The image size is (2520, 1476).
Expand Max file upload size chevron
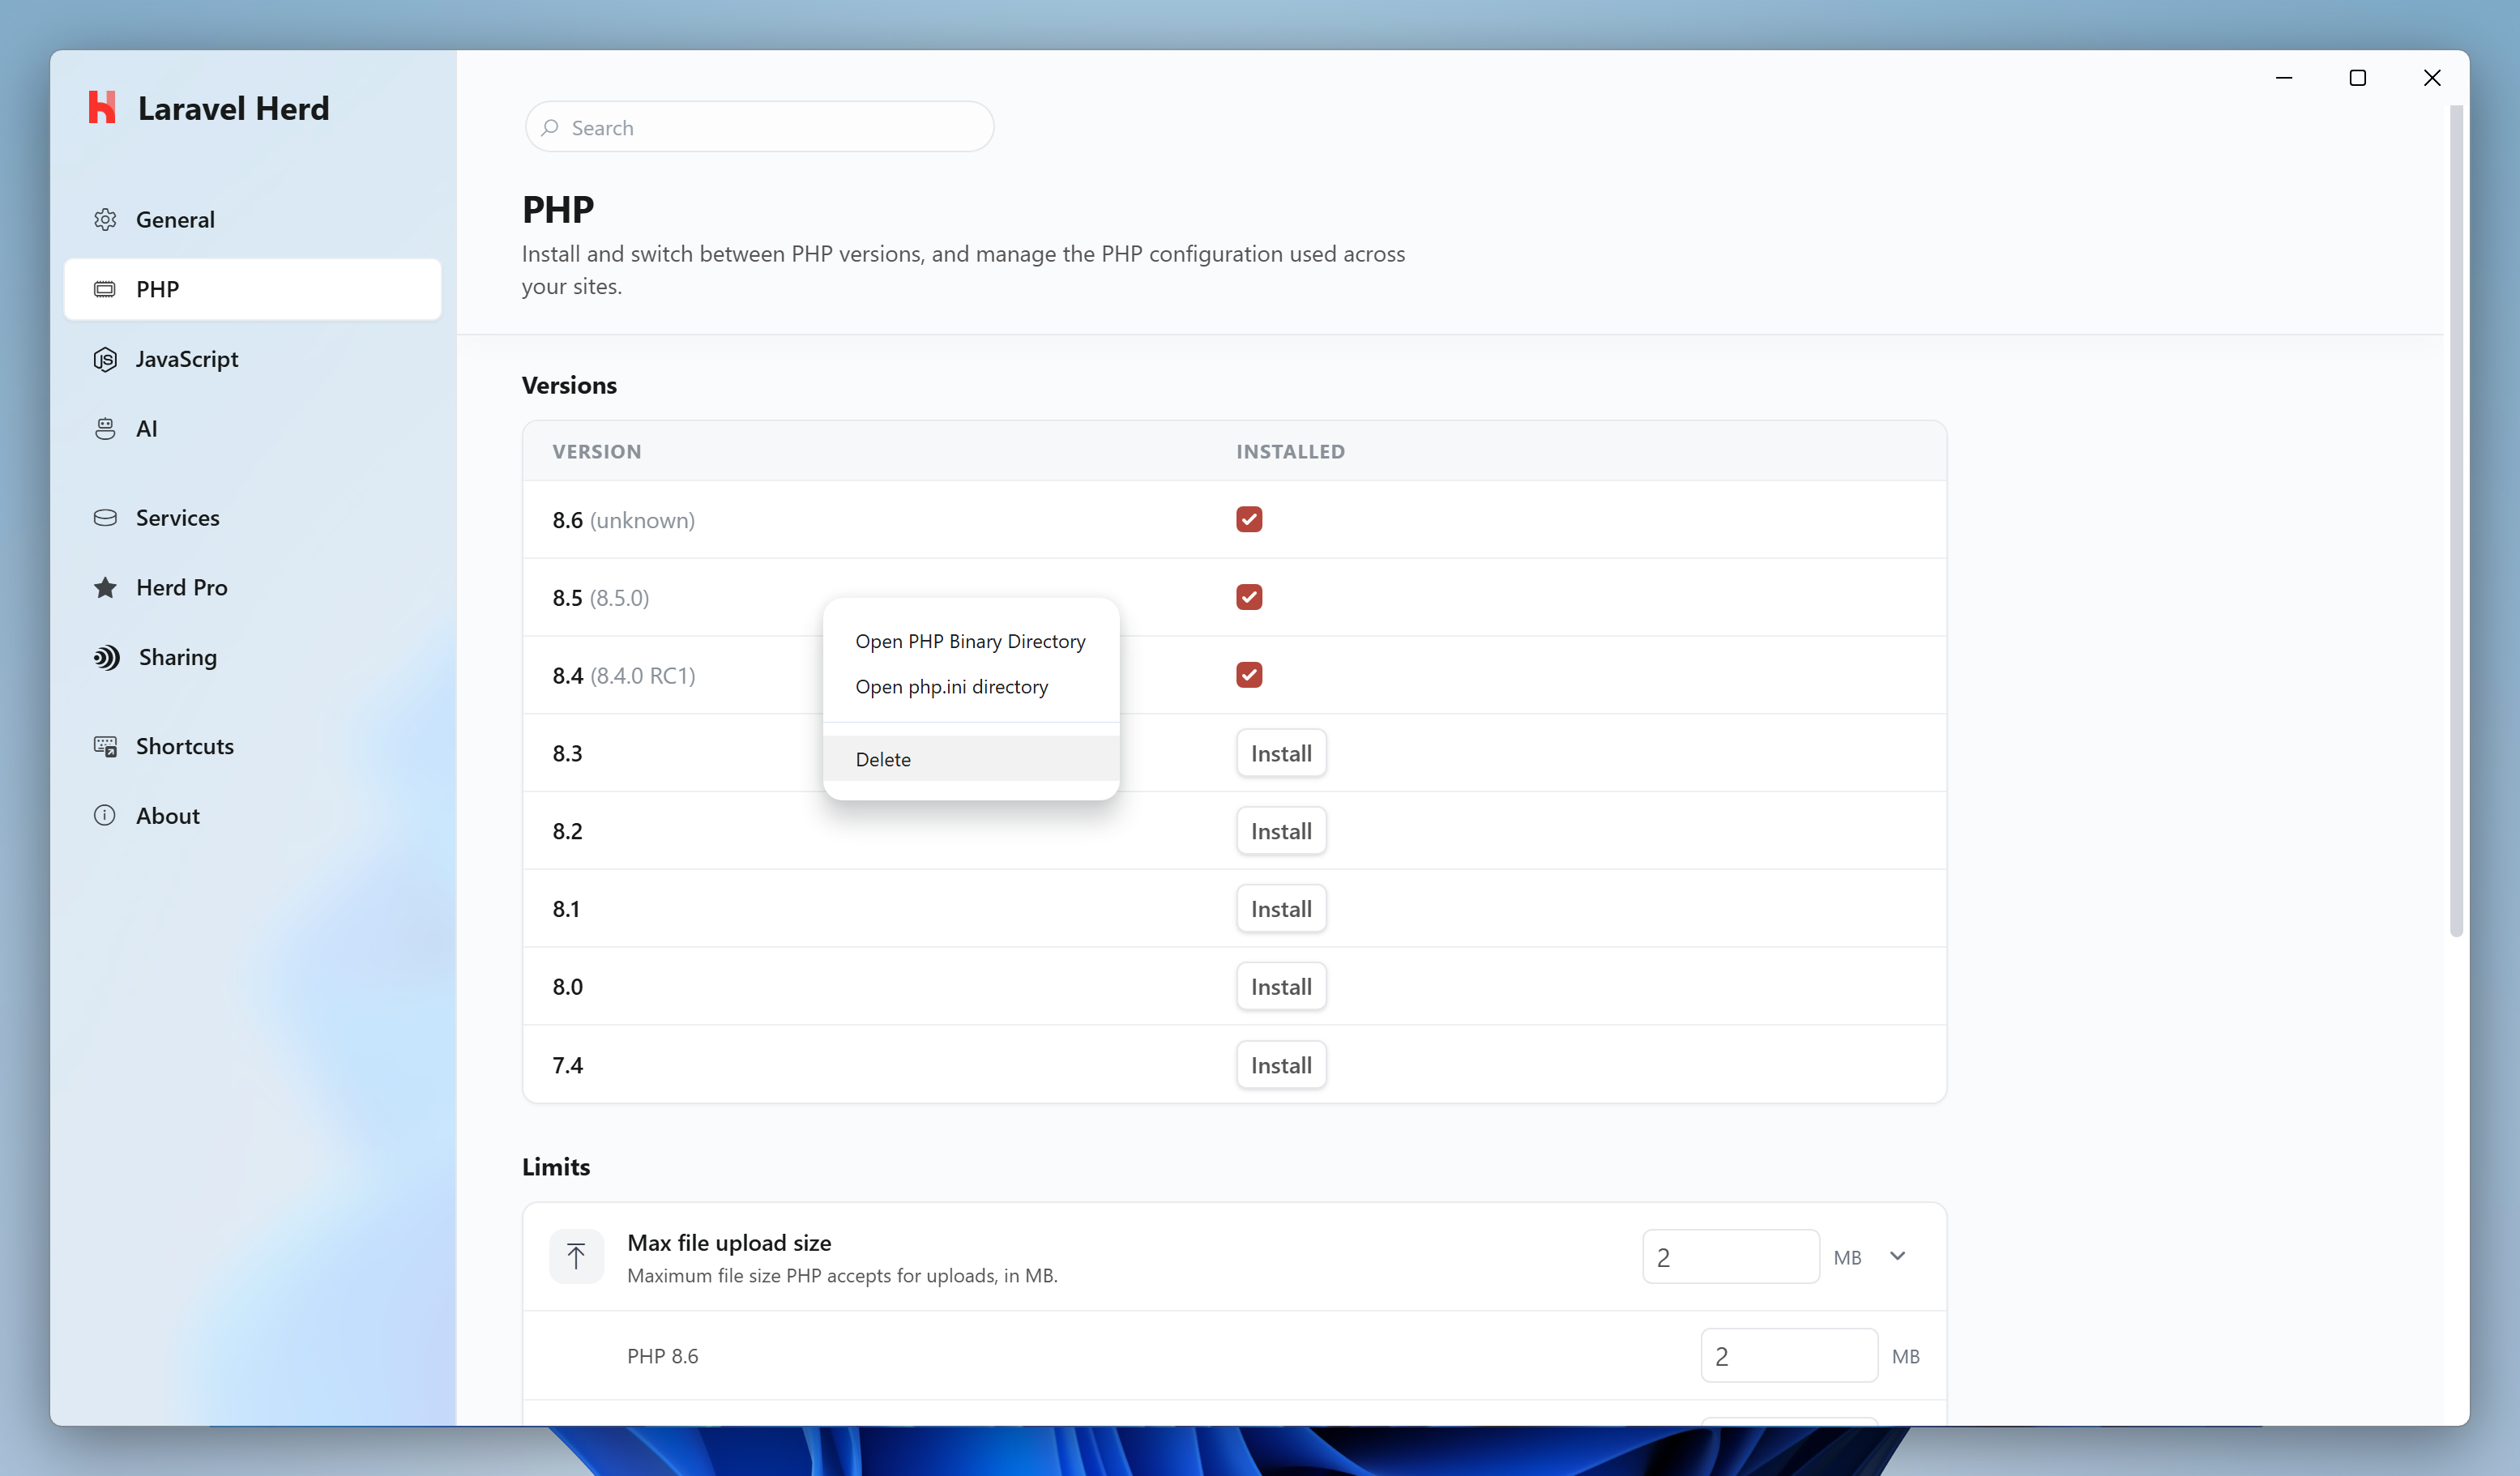pos(1897,1256)
